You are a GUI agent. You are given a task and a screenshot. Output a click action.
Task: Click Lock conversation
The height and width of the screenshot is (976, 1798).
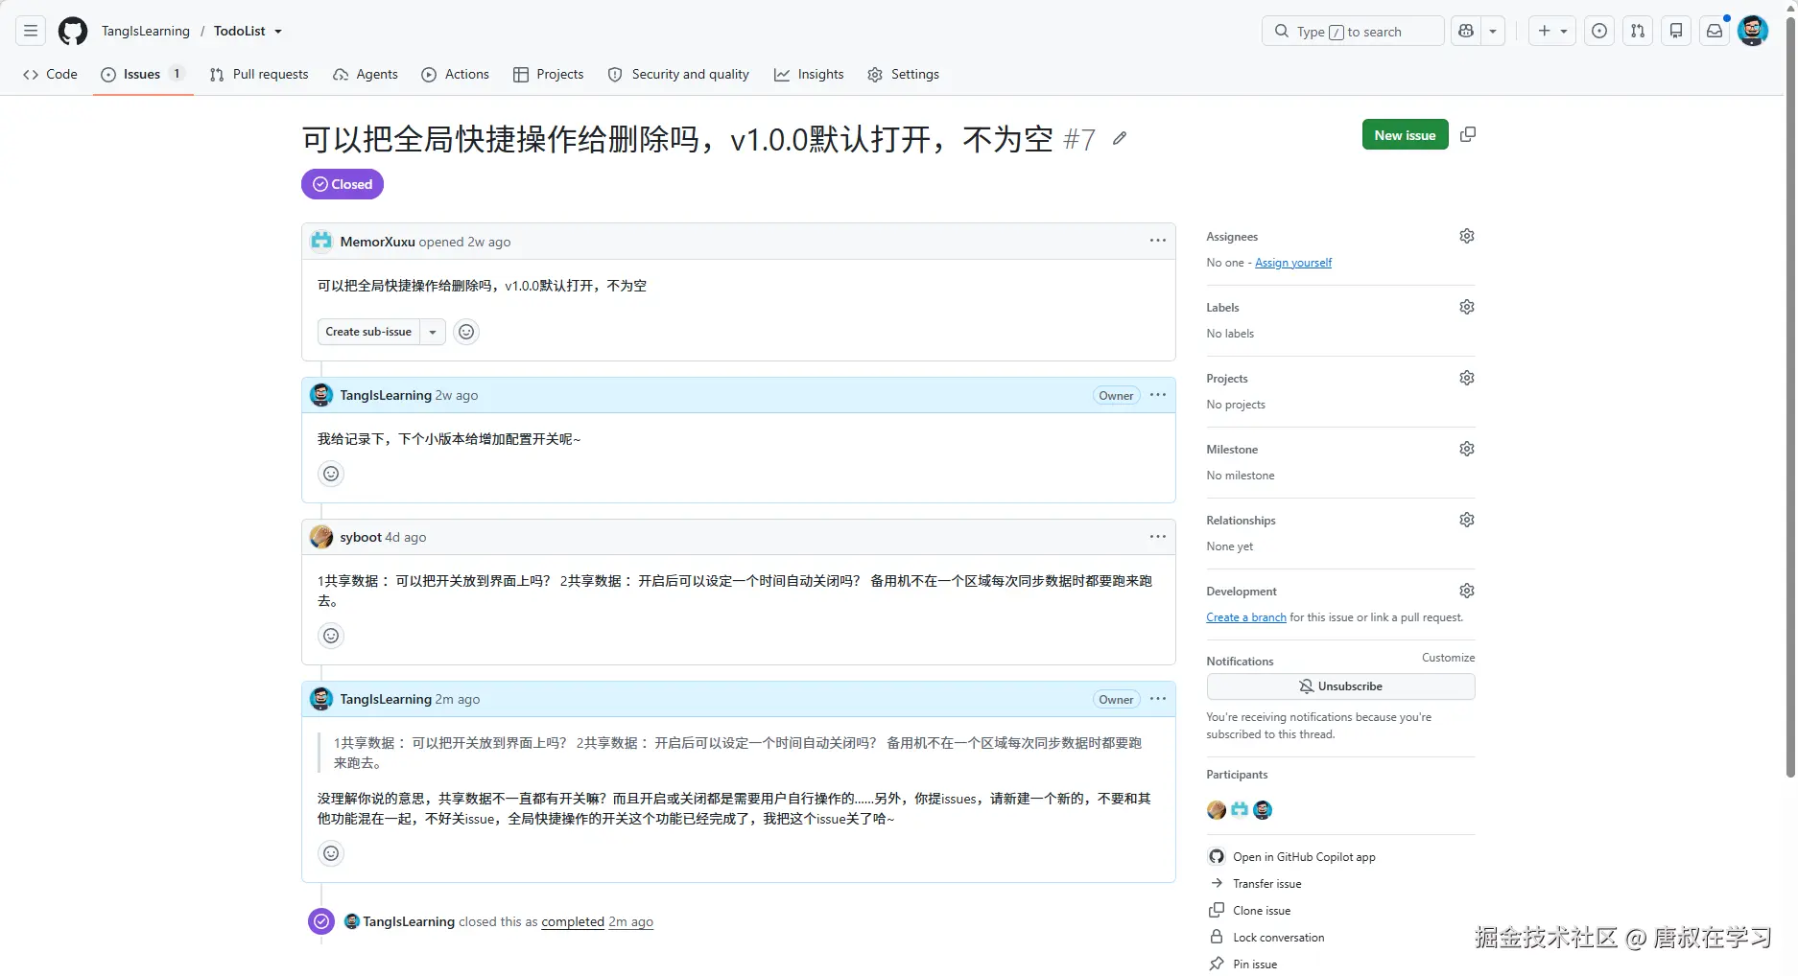(1266, 938)
